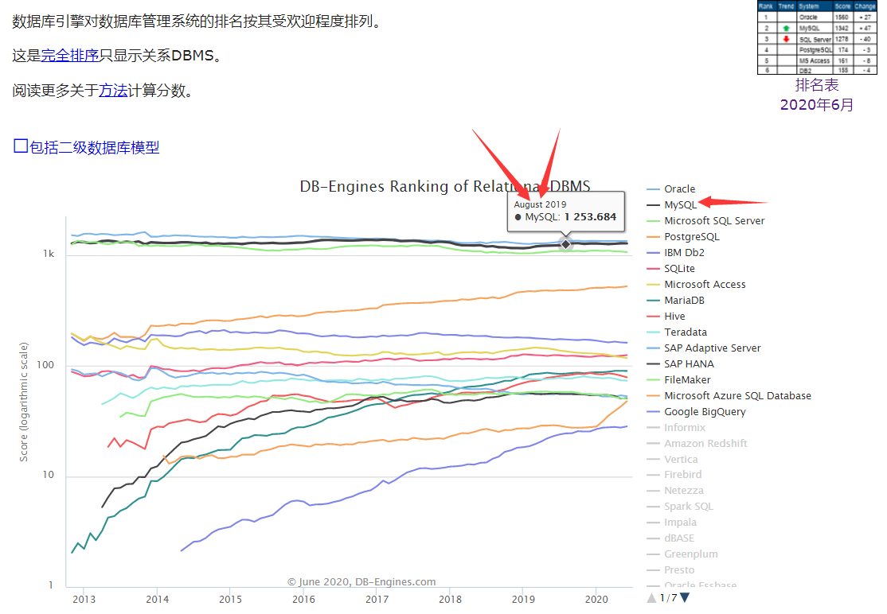887x614 pixels.
Task: Click the 2020 x-axis label
Action: [x=596, y=600]
